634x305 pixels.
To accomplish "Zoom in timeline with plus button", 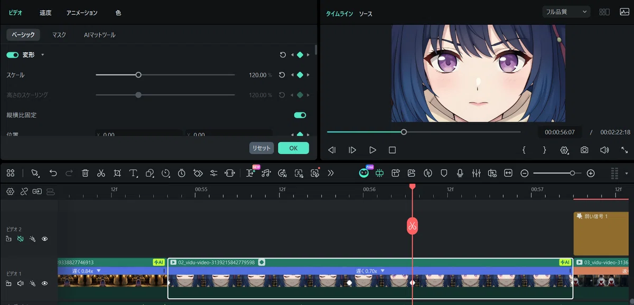I will coord(591,173).
